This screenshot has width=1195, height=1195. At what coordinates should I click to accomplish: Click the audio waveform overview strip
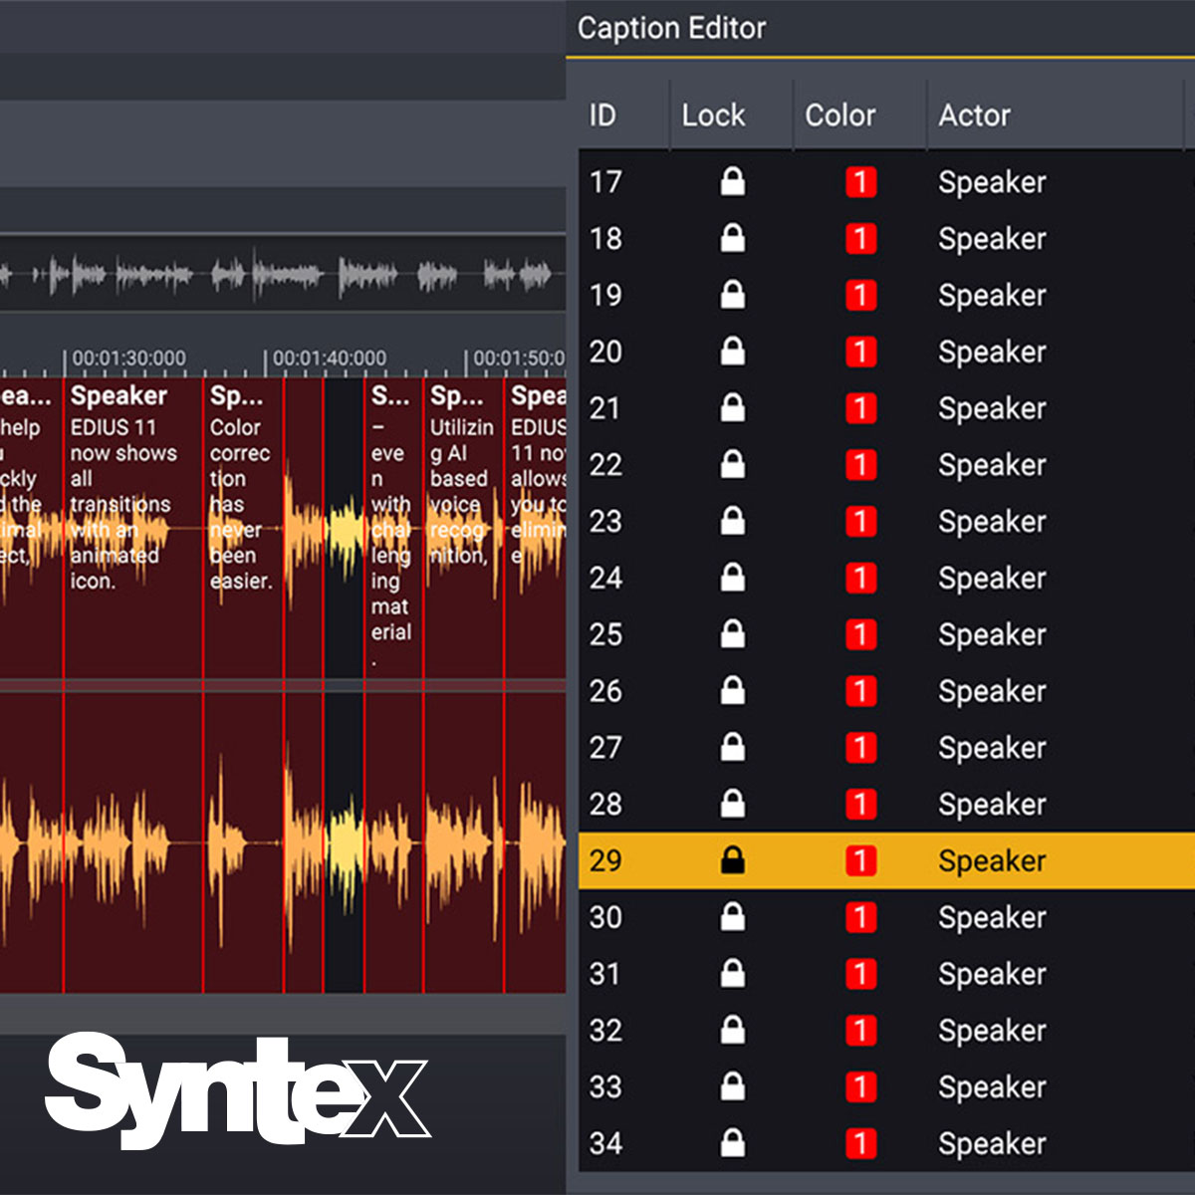pyautogui.click(x=279, y=274)
